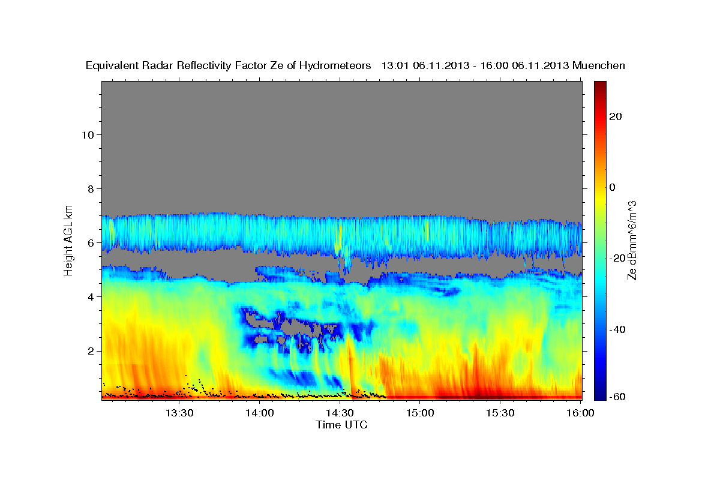Click the dark red top of the colorbar
This screenshot has height=480, width=720.
[x=599, y=86]
